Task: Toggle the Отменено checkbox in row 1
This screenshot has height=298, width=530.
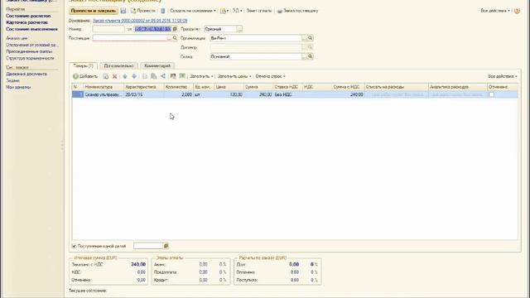Action: coord(491,95)
